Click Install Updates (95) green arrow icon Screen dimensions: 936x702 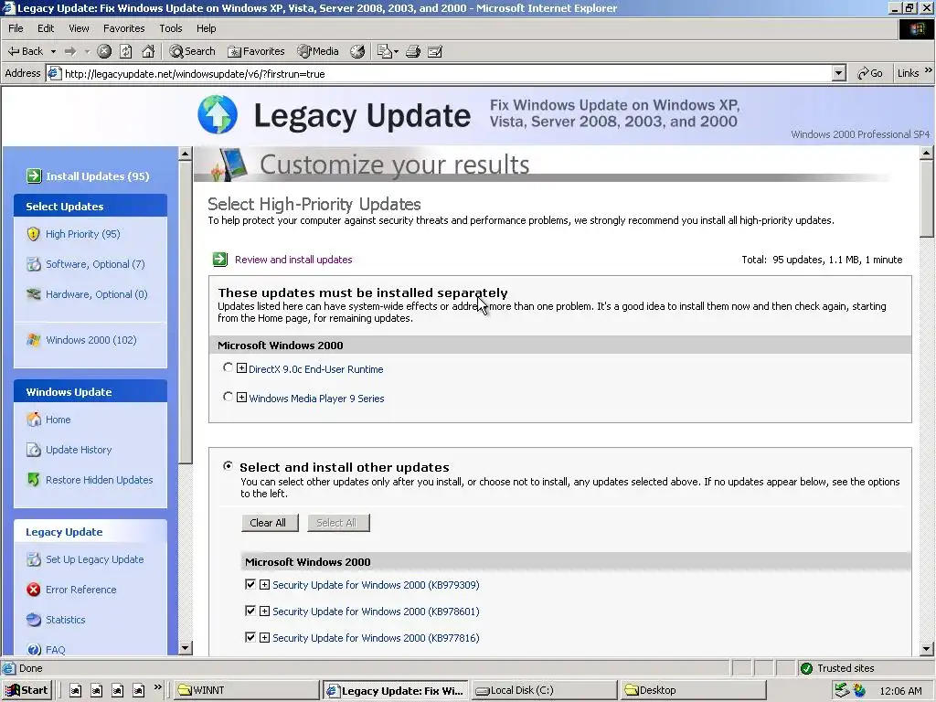click(34, 175)
